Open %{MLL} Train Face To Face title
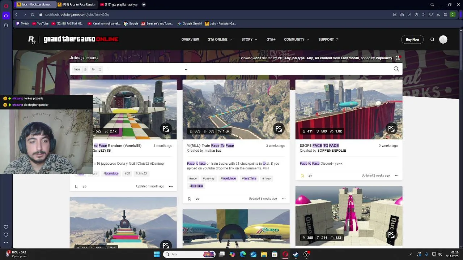The height and width of the screenshot is (260, 463). (x=211, y=146)
